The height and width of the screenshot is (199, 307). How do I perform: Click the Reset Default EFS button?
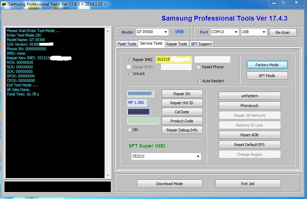pos(250,145)
